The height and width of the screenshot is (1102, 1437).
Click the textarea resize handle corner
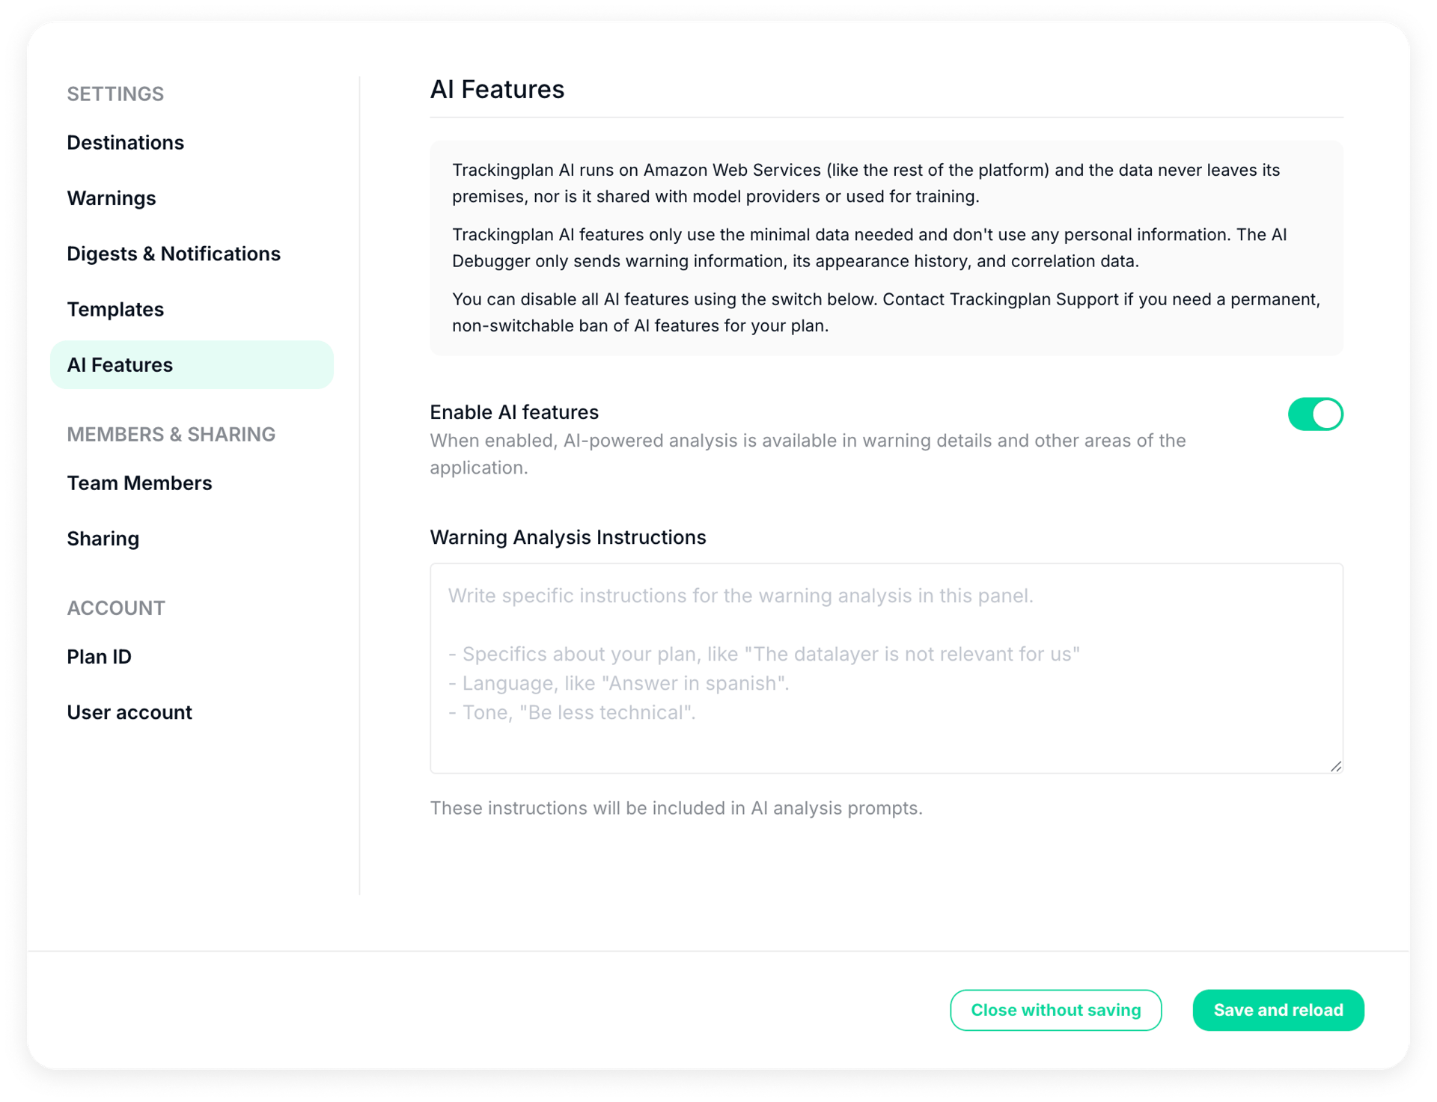(x=1336, y=766)
